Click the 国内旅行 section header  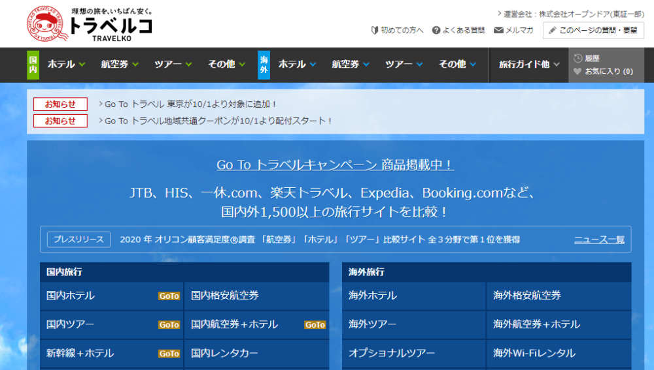(184, 271)
